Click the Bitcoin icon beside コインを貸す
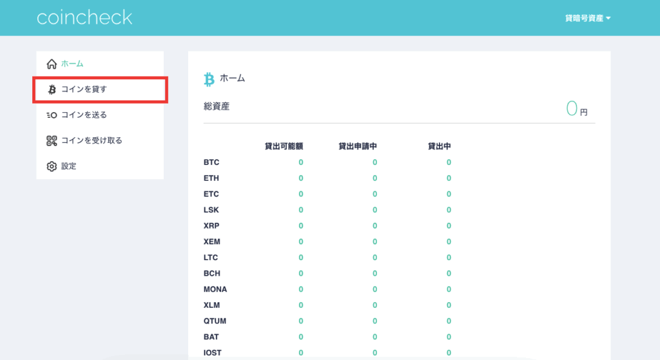660x360 pixels. click(x=52, y=90)
